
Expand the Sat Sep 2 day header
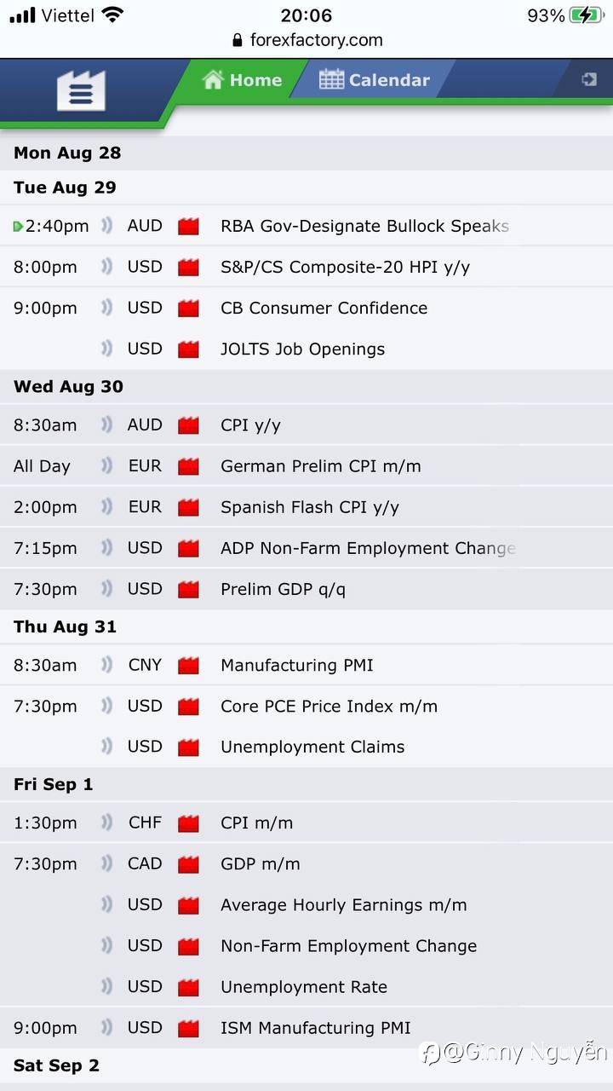pos(56,1065)
